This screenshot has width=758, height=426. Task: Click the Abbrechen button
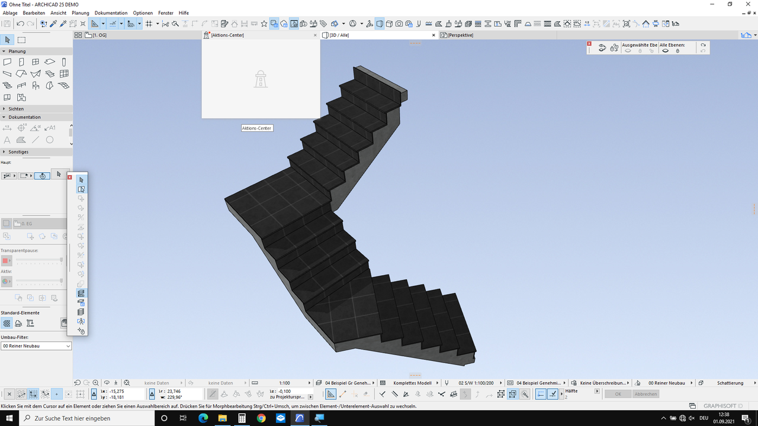click(x=645, y=393)
